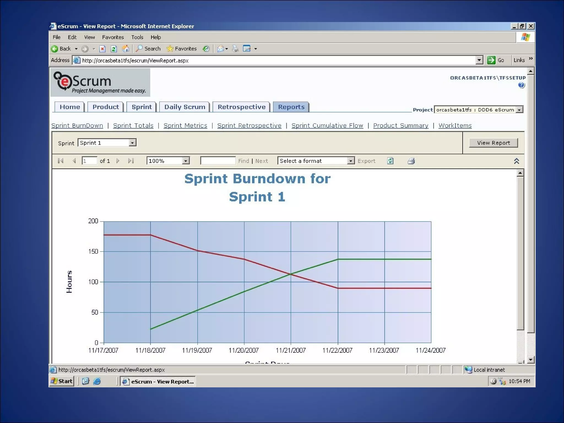
Task: Go to first report page icon
Action: pyautogui.click(x=61, y=161)
